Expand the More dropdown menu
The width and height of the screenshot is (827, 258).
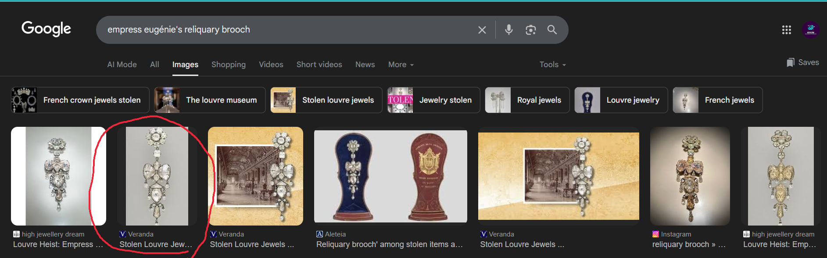pos(401,64)
